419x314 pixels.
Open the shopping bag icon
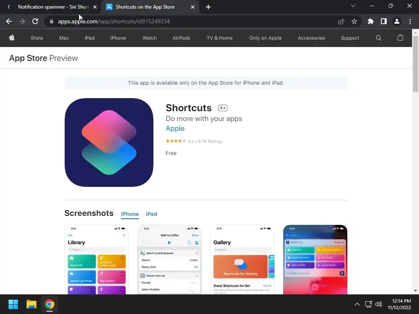click(400, 38)
